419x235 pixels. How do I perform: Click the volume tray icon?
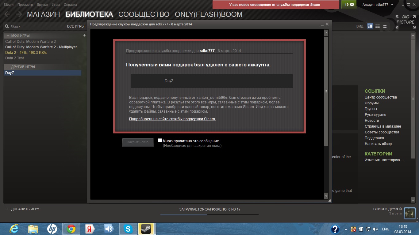click(x=375, y=229)
